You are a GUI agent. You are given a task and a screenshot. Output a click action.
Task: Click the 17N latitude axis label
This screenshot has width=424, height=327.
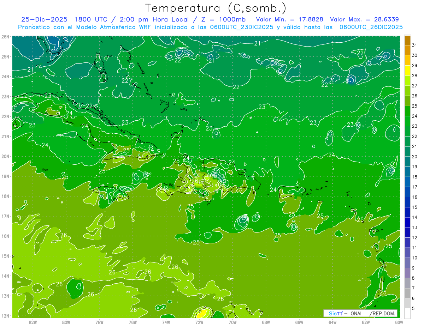click(x=5, y=216)
